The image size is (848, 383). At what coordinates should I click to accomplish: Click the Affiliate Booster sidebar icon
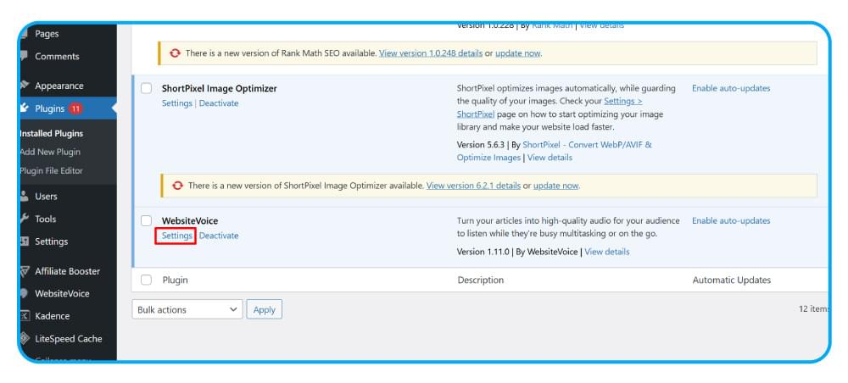24,271
